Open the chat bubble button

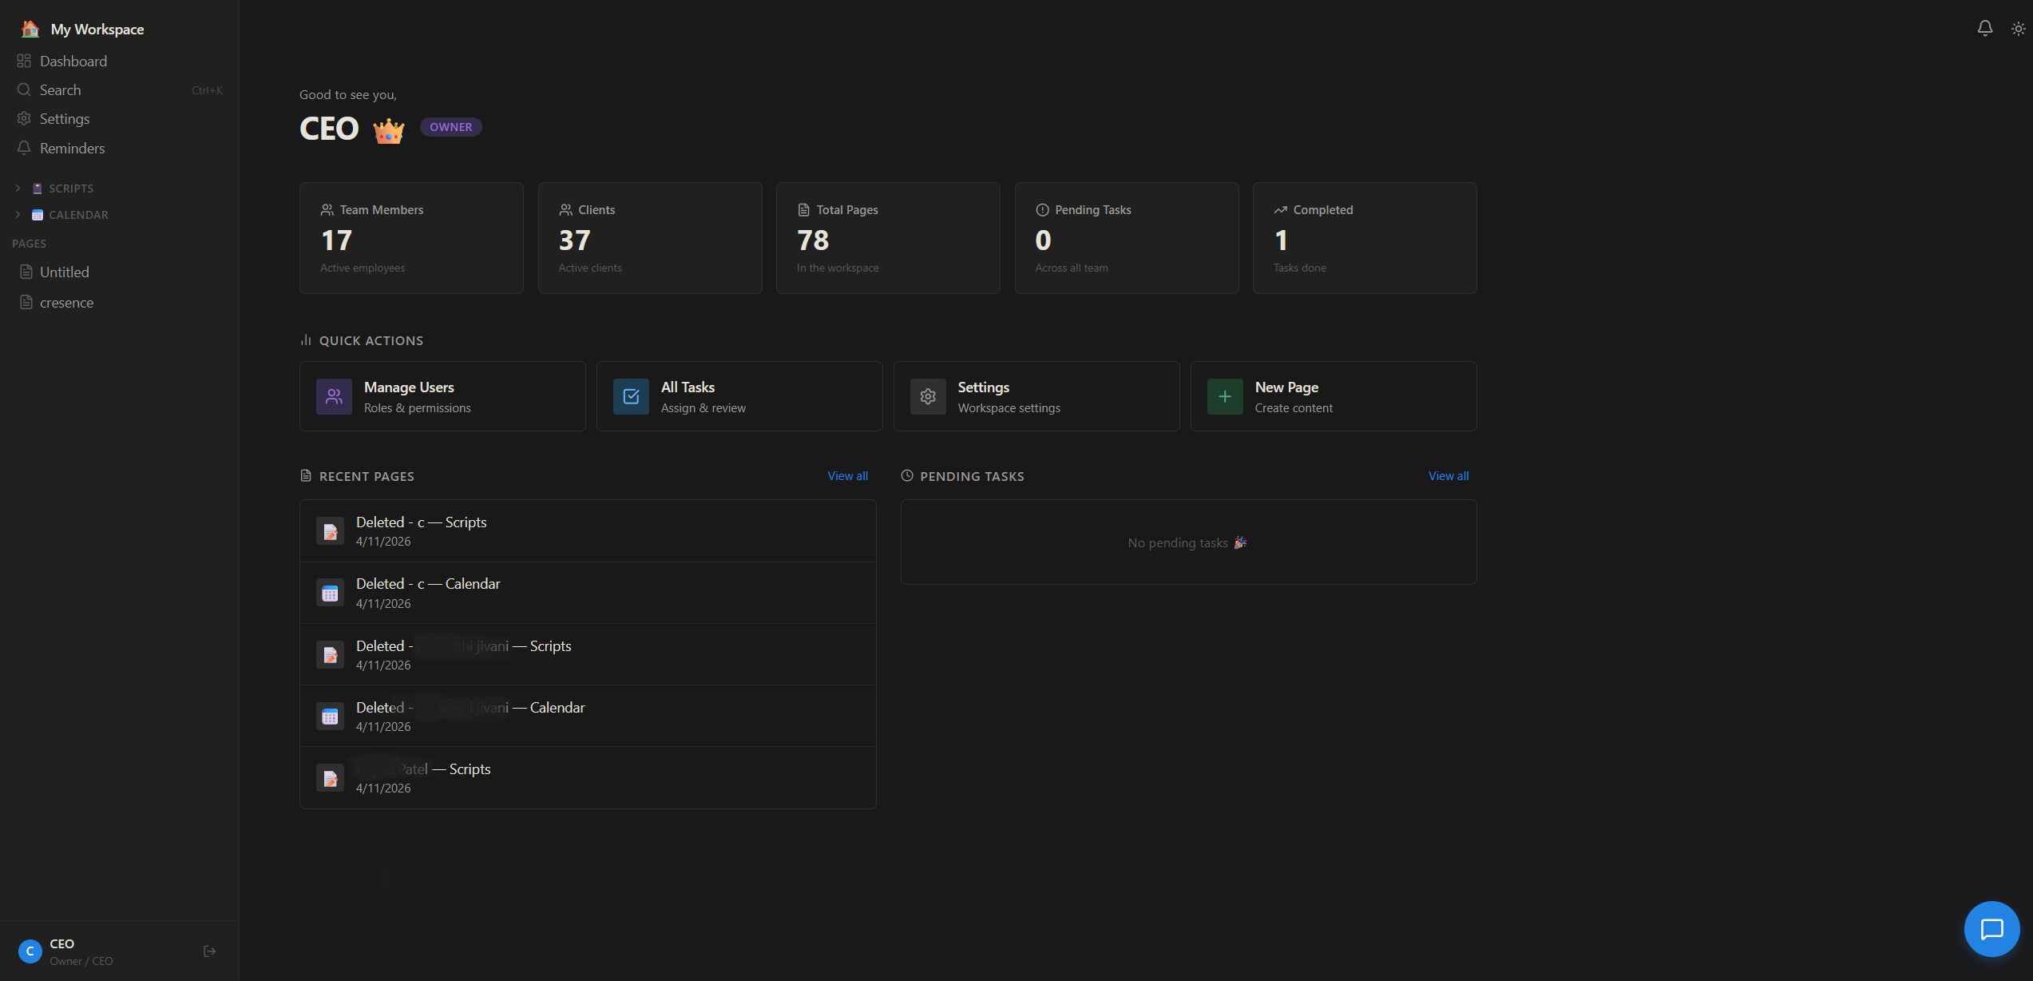(1991, 929)
